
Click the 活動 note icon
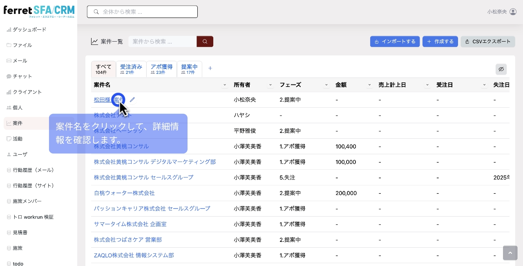(x=9, y=139)
